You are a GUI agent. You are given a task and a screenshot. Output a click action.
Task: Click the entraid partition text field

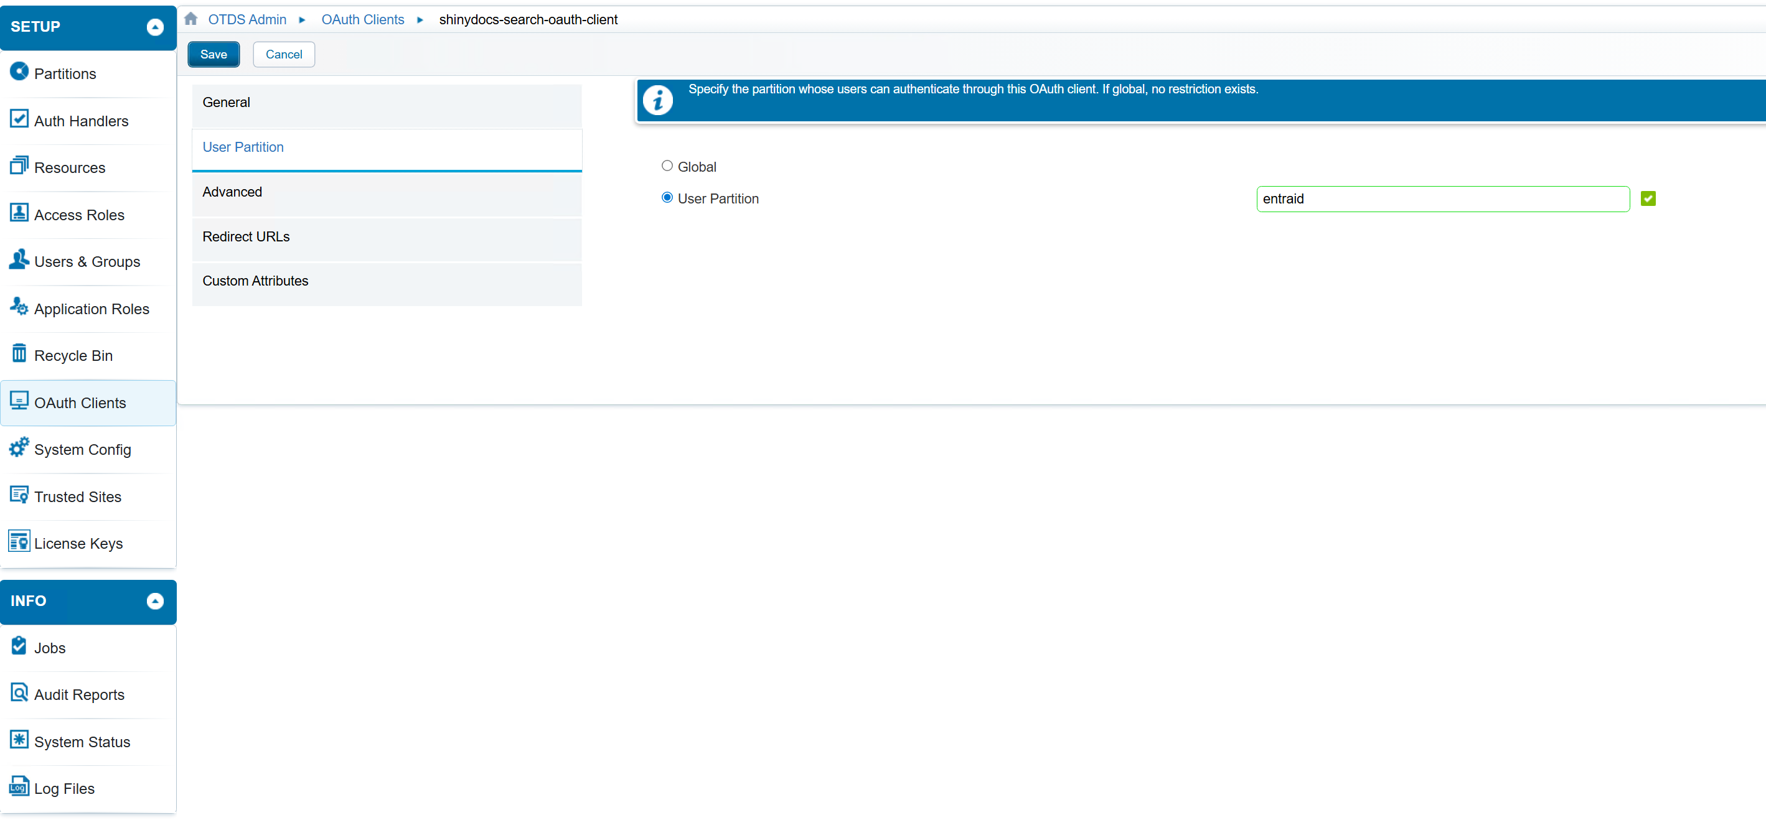[1442, 199]
